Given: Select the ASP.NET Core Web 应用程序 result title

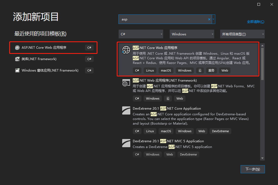Looking at the screenshot, I should click(x=155, y=48).
